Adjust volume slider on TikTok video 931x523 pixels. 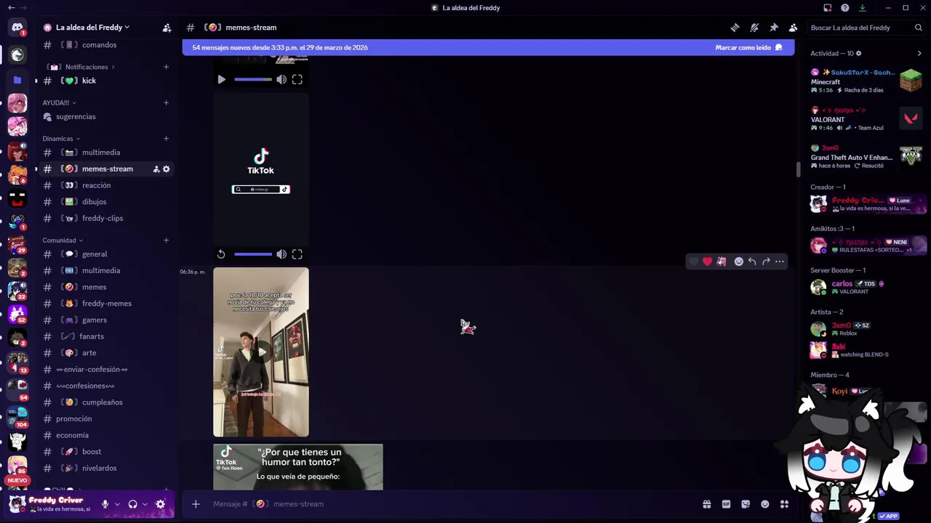(x=252, y=254)
